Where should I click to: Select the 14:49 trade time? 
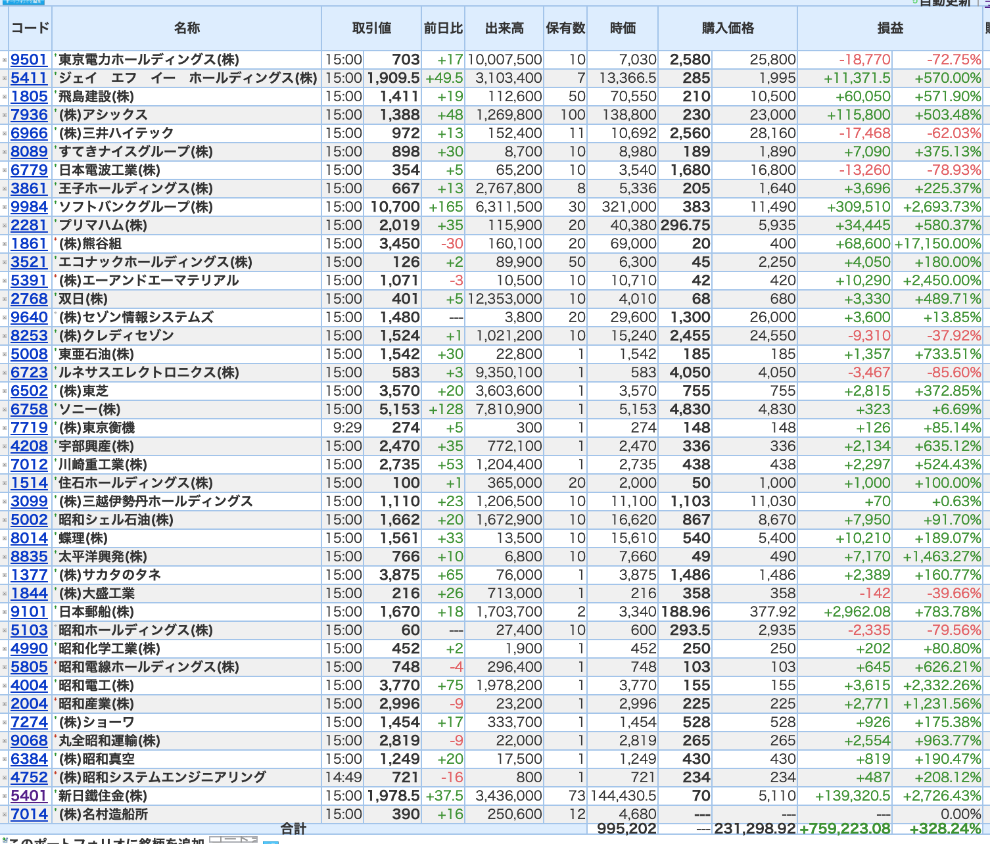344,778
